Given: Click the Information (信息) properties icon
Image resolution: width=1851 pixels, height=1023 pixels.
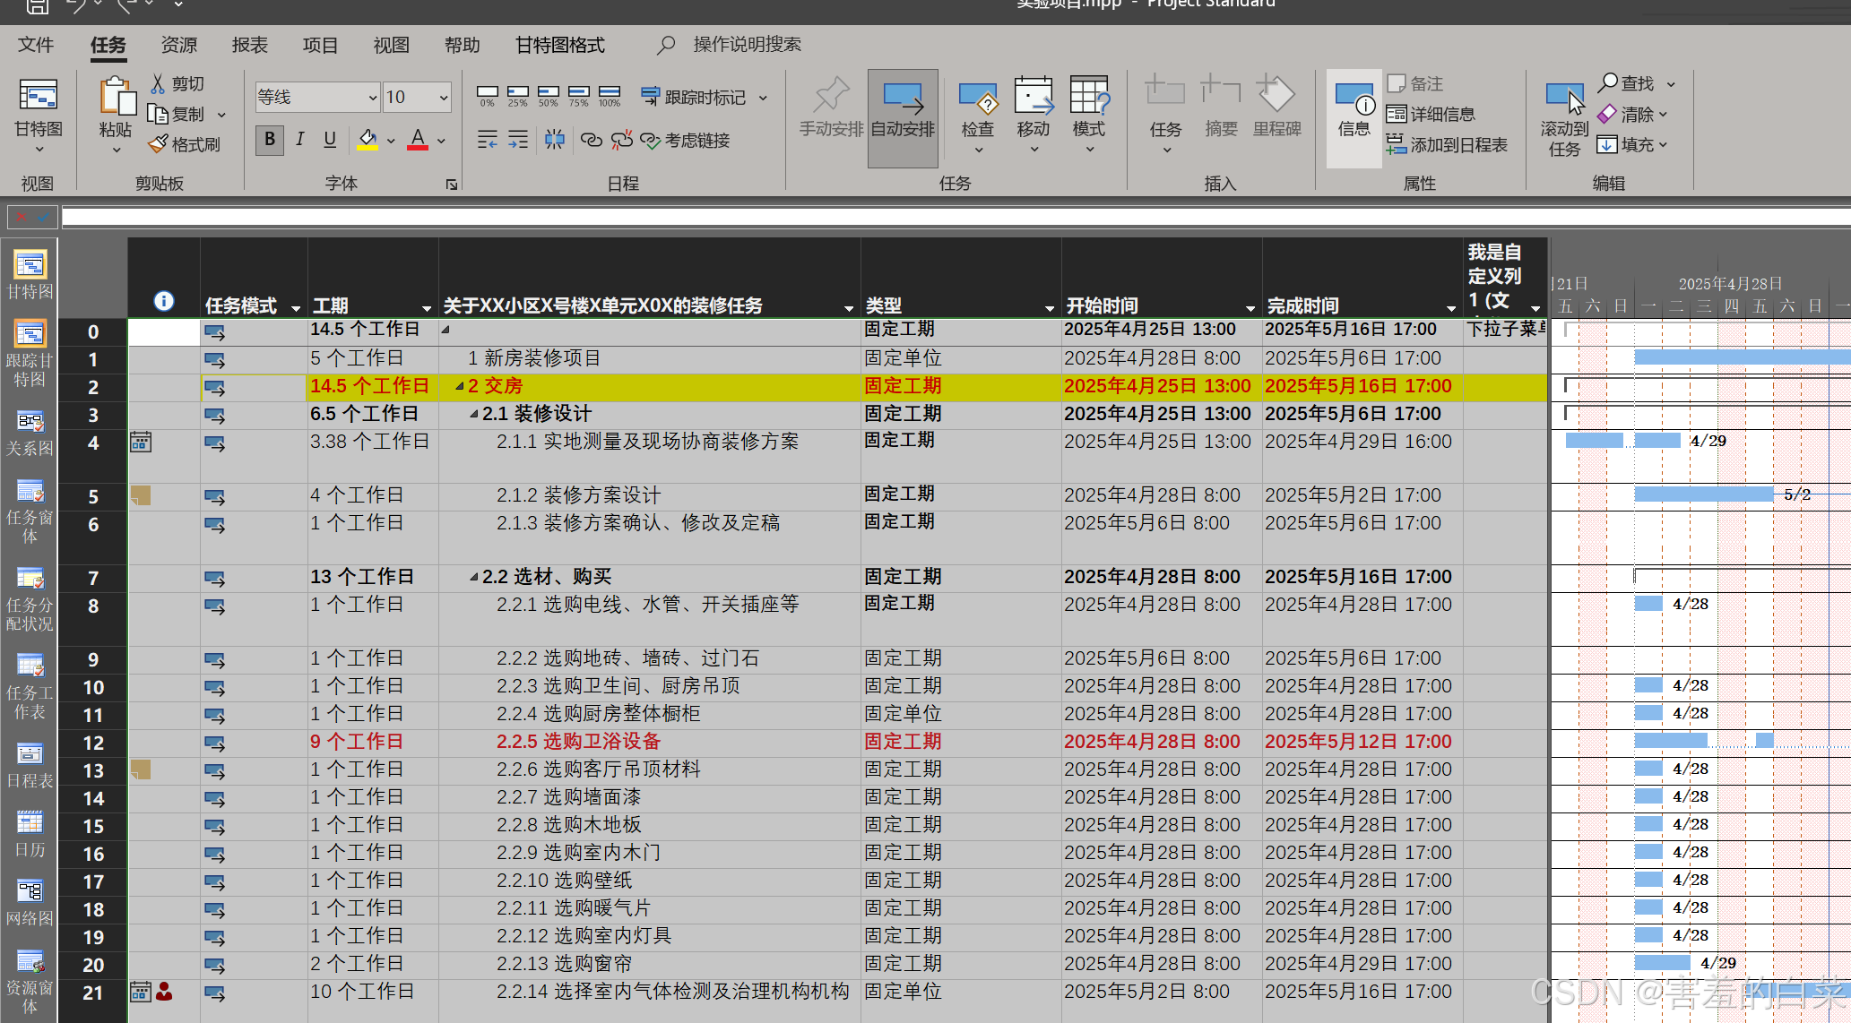Looking at the screenshot, I should [x=1354, y=98].
